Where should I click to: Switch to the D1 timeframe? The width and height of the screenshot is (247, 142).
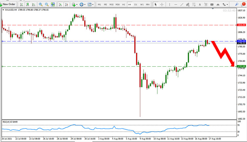[136, 5]
